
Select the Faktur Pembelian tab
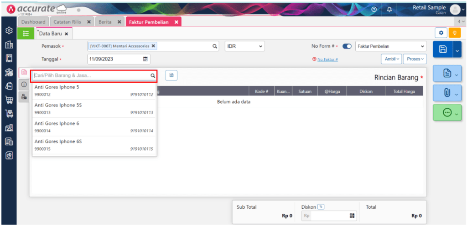[x=149, y=22]
